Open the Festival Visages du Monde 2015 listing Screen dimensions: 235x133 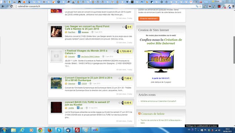click(86, 52)
